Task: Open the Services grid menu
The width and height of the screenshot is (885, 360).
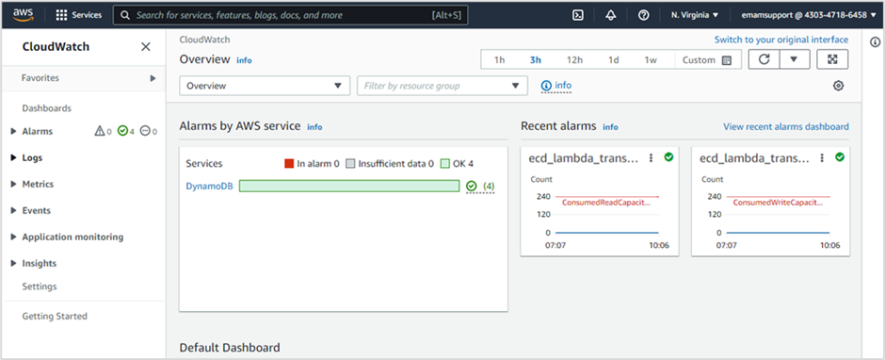Action: (78, 15)
